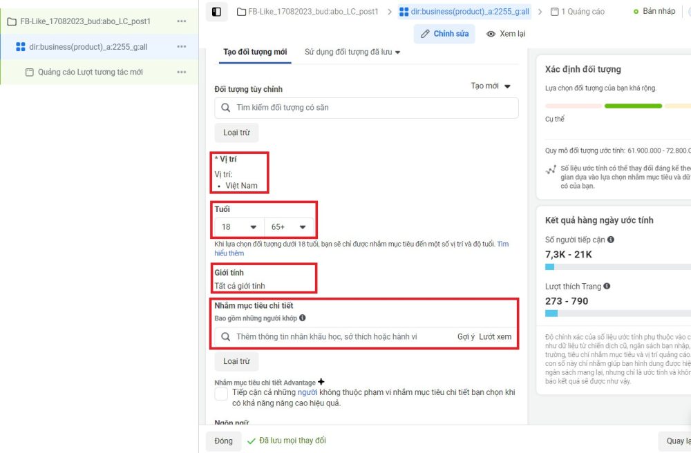The image size is (691, 453).
Task: Click the green Bản nháp status dot
Action: (636, 12)
